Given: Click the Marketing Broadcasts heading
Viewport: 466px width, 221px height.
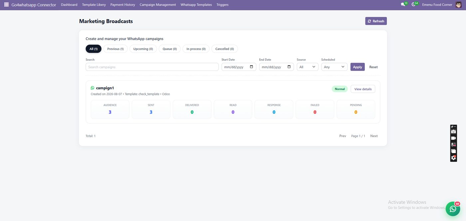Looking at the screenshot, I should pyautogui.click(x=106, y=21).
